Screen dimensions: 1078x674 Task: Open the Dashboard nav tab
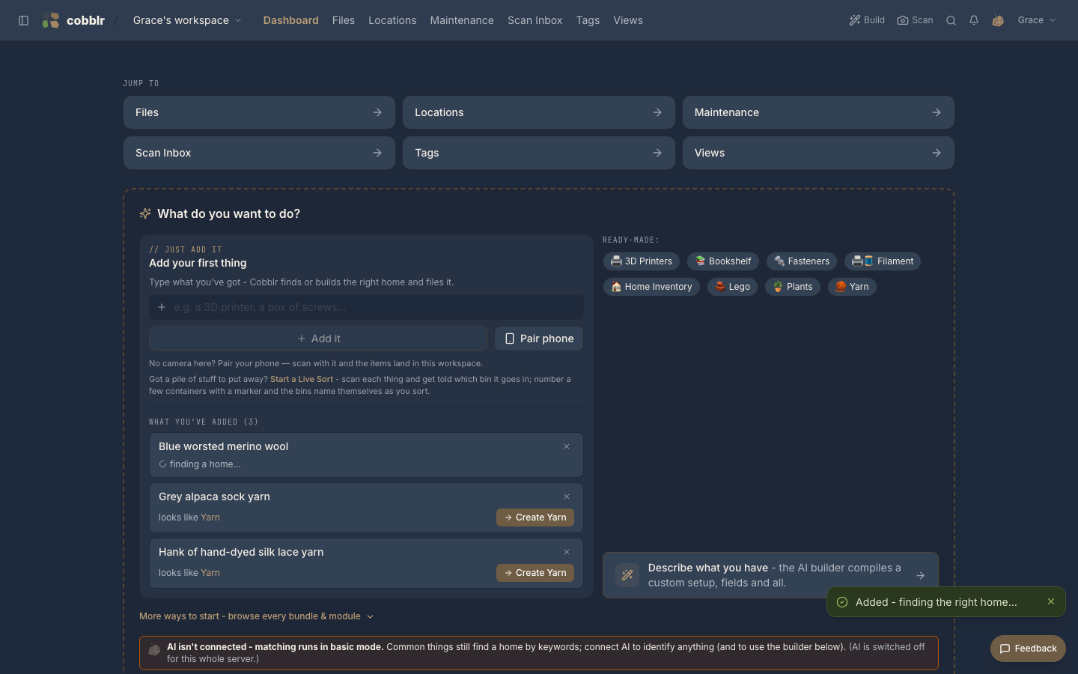pyautogui.click(x=291, y=20)
